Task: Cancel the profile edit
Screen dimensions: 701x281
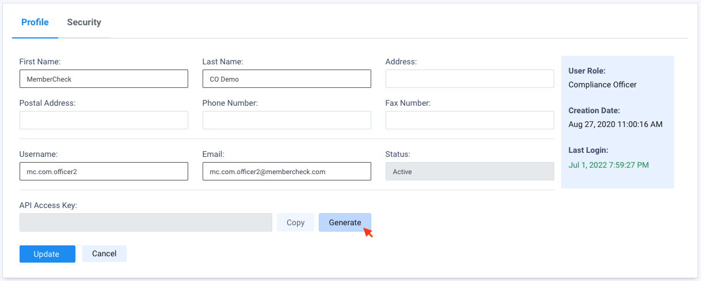Action: (x=104, y=253)
